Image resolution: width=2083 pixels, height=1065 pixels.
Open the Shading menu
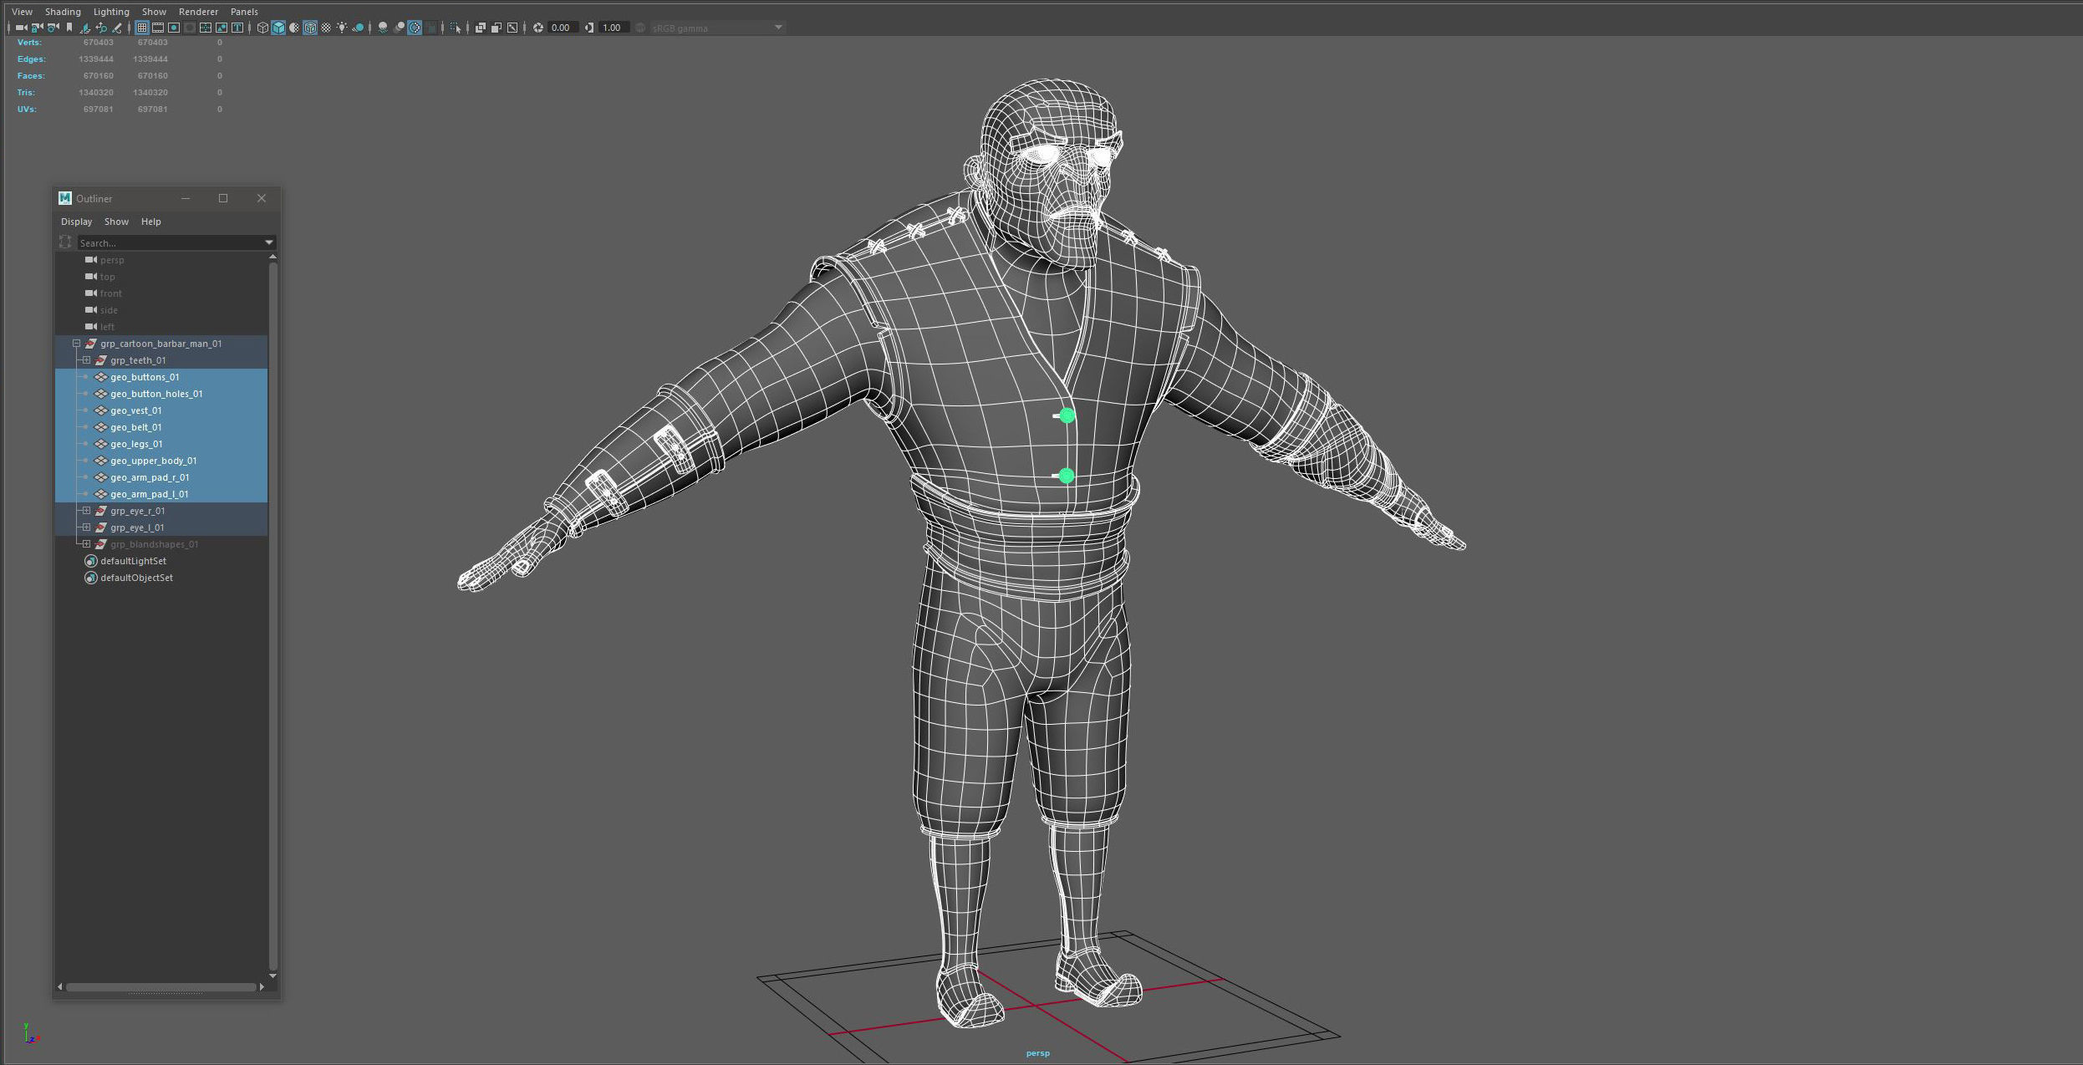pyautogui.click(x=63, y=12)
